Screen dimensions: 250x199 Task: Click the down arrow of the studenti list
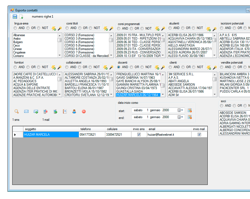(214, 55)
